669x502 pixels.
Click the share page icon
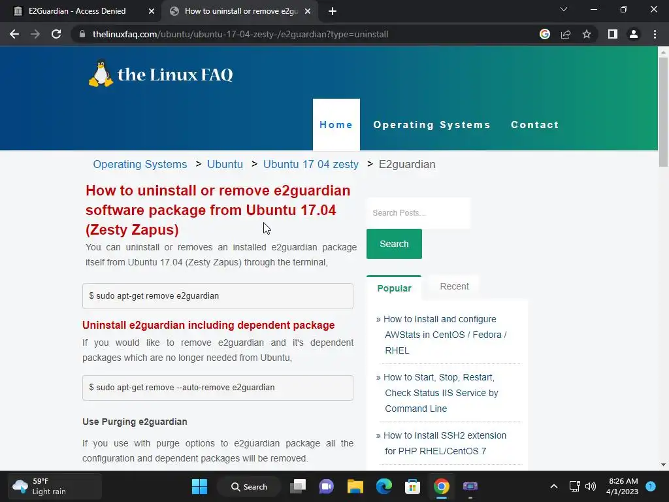[x=566, y=34]
